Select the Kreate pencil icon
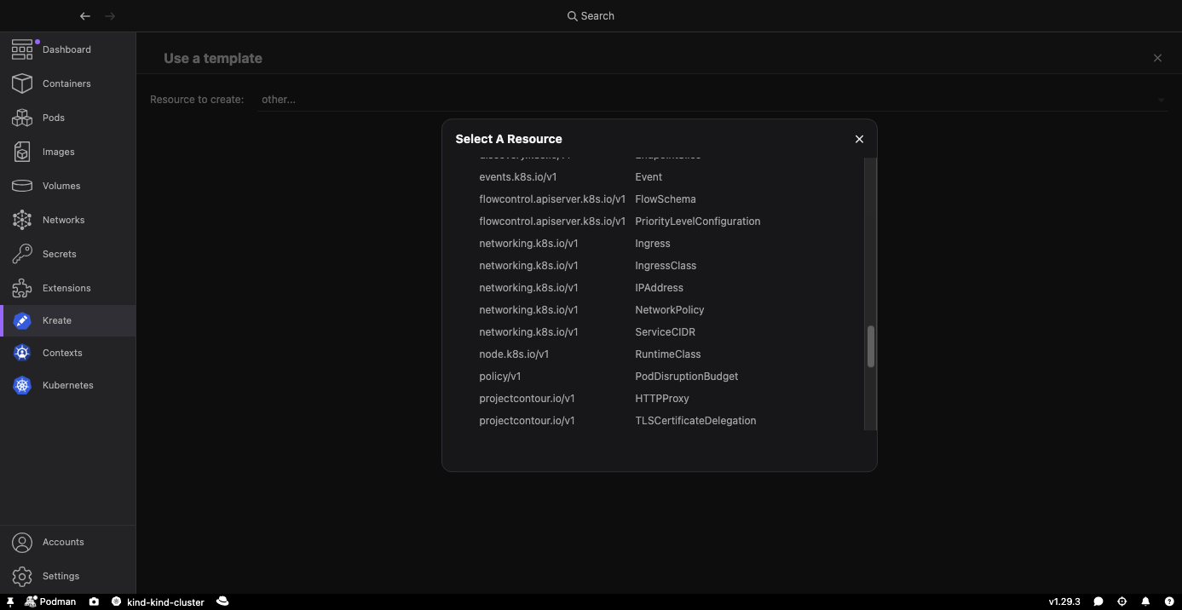1182x610 pixels. [22, 320]
